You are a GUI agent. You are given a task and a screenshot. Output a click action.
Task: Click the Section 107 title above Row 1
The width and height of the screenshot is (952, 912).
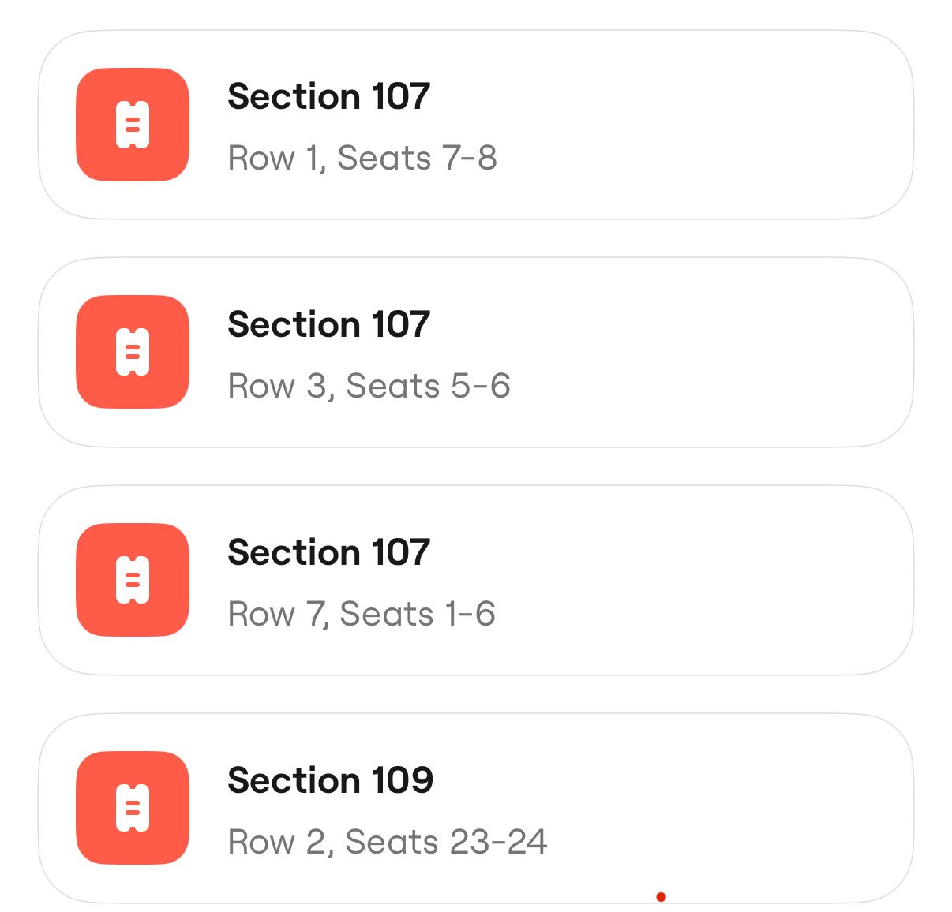[x=328, y=97]
